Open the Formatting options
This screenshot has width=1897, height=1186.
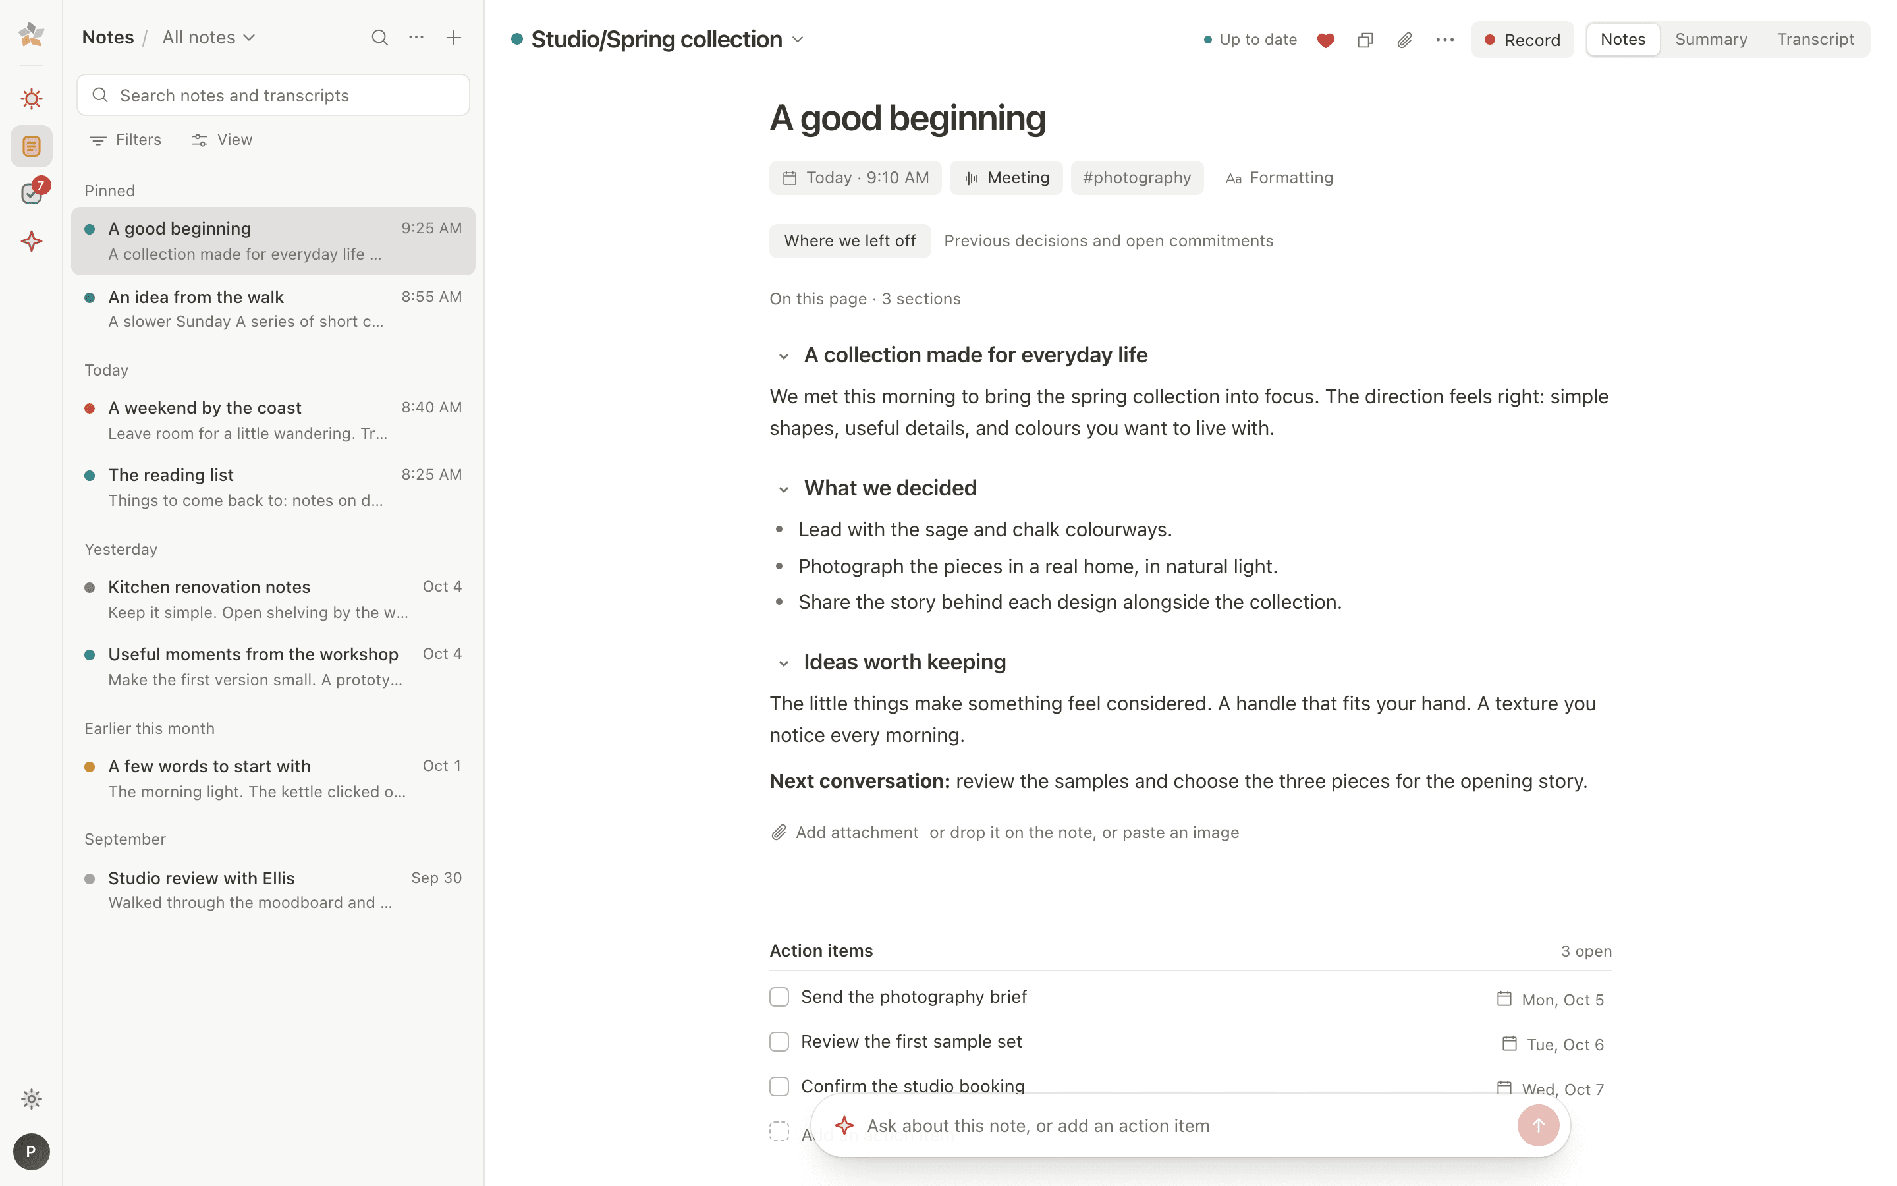(x=1278, y=178)
